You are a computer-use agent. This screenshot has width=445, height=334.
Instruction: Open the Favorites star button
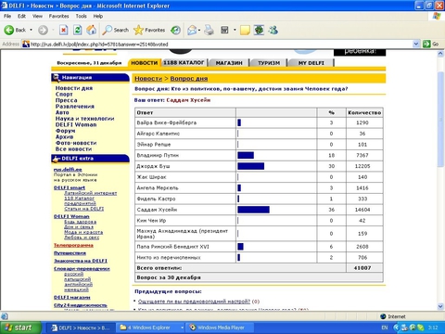(149, 30)
